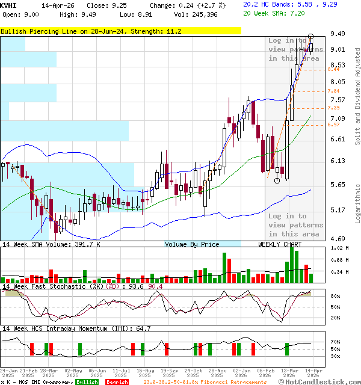This screenshot has width=361, height=385.
Task: Click the KVHI ticker symbol
Action: tap(8, 5)
